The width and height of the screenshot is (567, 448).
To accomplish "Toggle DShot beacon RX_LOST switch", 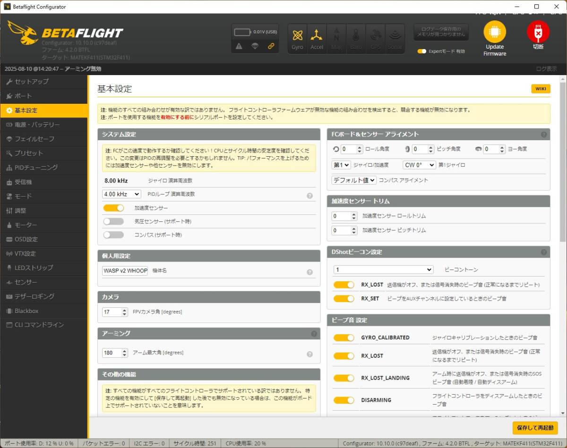I will pos(344,285).
